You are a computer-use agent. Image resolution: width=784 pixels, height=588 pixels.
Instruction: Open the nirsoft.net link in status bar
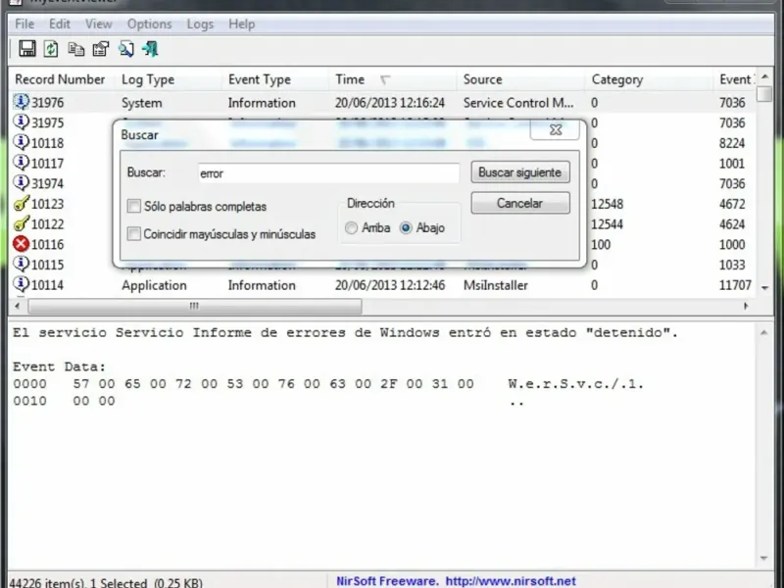click(x=511, y=581)
